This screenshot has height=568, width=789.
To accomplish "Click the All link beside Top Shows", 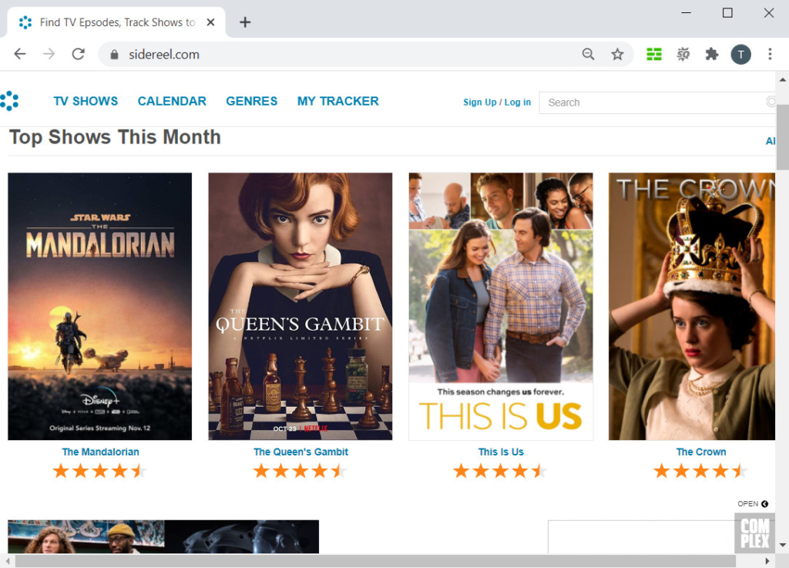I will click(x=771, y=141).
